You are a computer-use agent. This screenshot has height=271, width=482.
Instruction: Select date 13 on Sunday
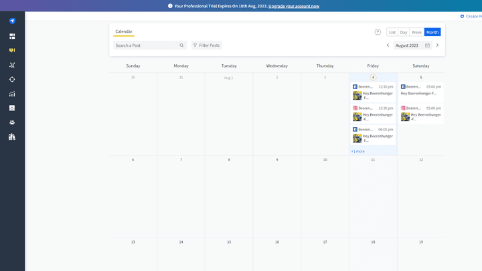coord(133,242)
